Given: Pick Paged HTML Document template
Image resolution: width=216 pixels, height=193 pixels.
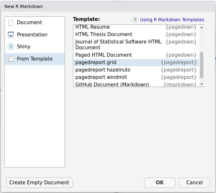Looking at the screenshot, I should click(103, 55).
